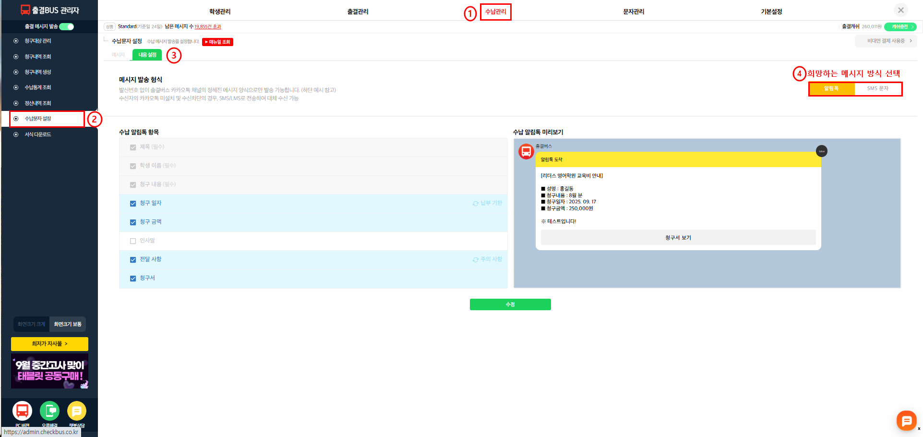
Task: Toggle the 출결 메시지 발송 switch
Action: pyautogui.click(x=67, y=27)
